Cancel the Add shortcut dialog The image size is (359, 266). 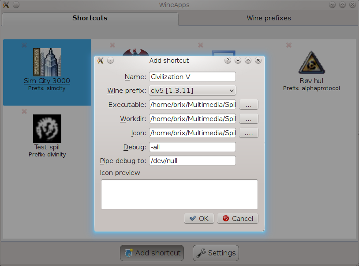click(238, 218)
